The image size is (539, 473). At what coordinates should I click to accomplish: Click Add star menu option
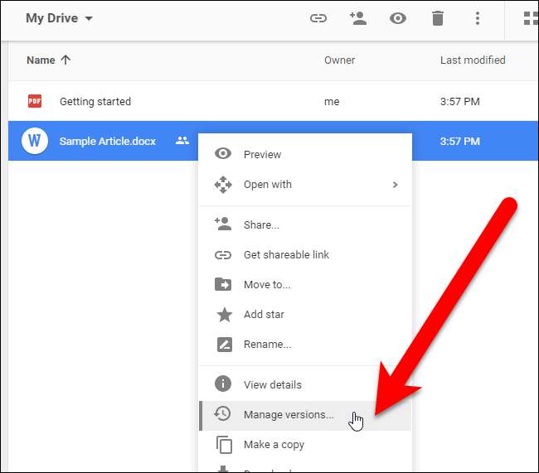coord(264,314)
